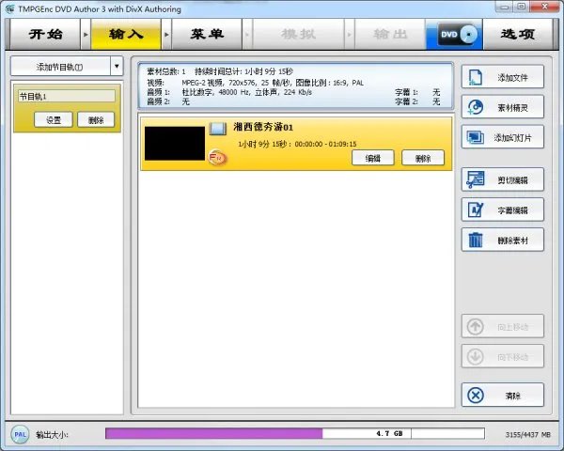Click the Add File icon button (添加文件)
This screenshot has width=564, height=451.
coord(476,77)
